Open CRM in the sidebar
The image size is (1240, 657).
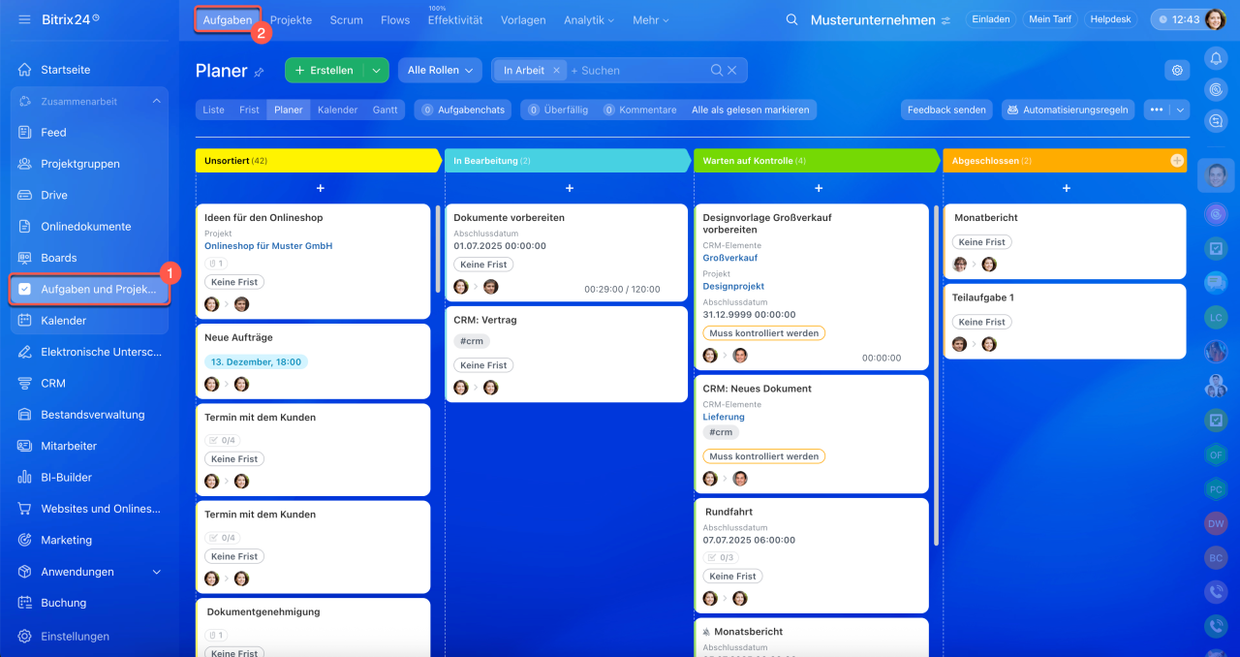point(89,383)
